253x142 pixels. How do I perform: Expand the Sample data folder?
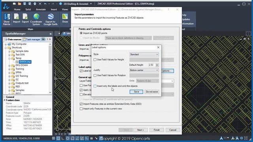point(9,51)
